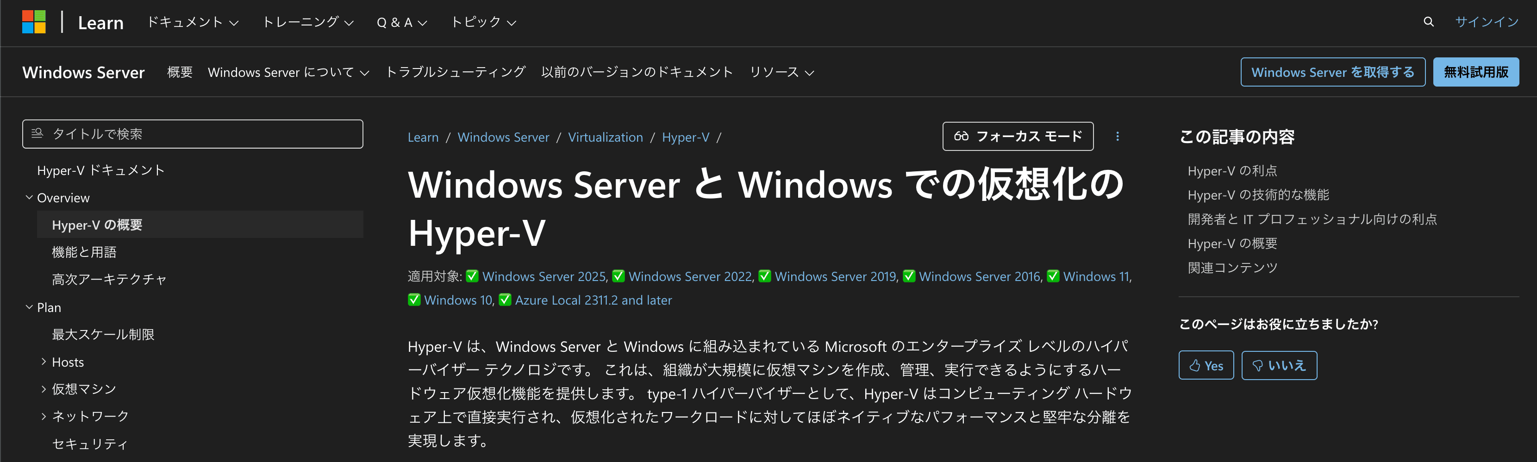This screenshot has height=462, width=1537.
Task: Open the search icon in the top bar
Action: coord(1428,21)
